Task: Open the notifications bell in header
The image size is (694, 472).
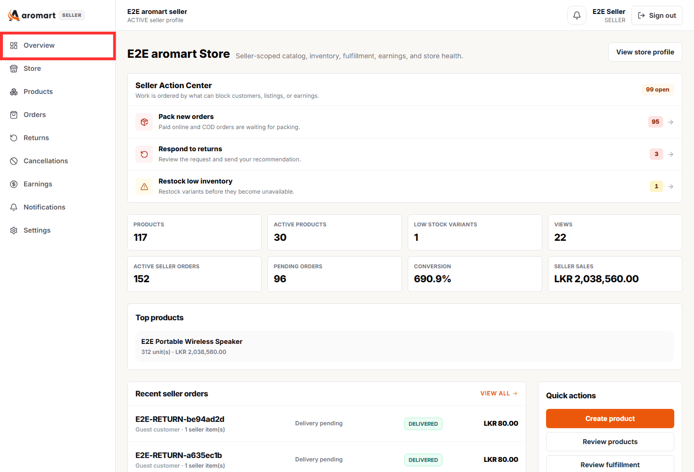Action: [x=576, y=15]
